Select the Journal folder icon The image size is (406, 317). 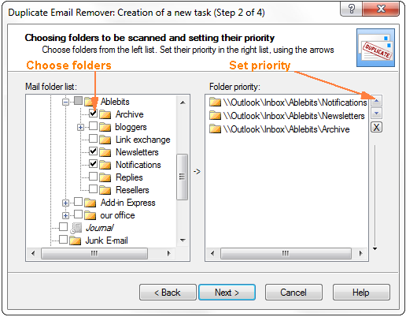tap(76, 228)
